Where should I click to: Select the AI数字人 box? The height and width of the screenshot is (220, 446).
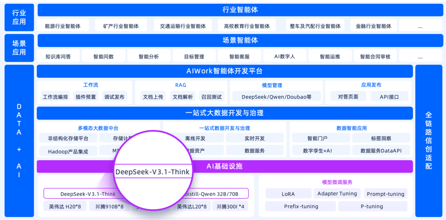(x=285, y=56)
